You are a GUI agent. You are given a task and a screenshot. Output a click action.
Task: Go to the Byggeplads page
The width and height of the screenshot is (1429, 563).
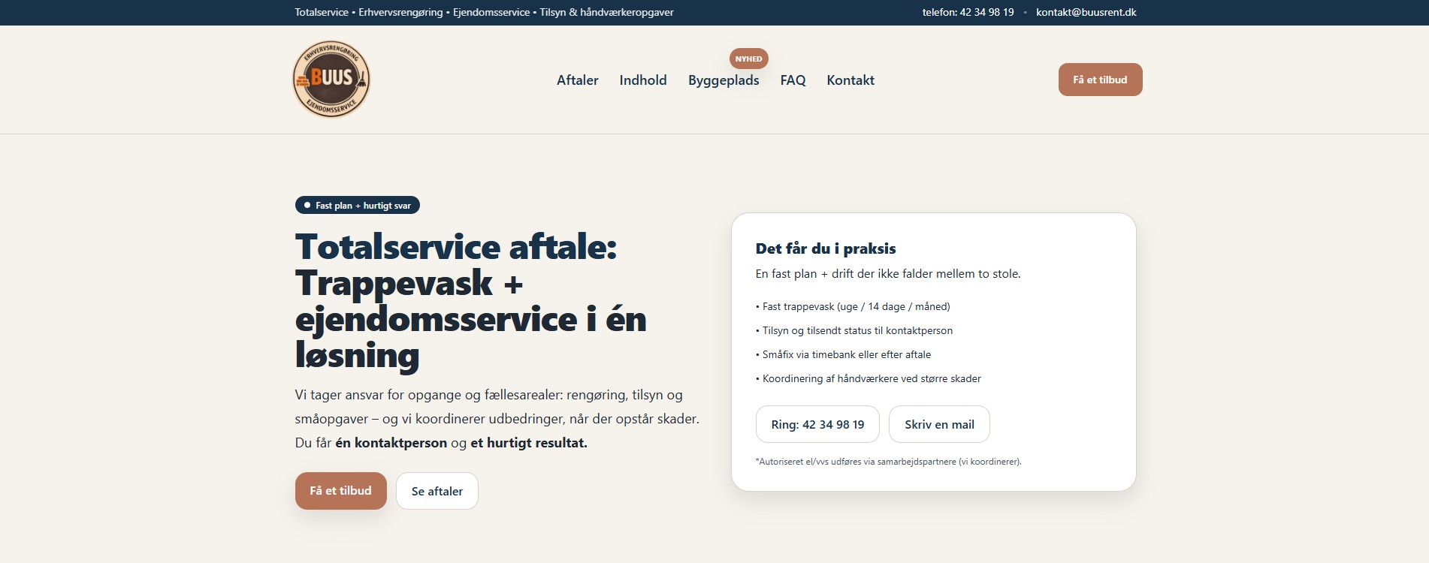tap(724, 80)
